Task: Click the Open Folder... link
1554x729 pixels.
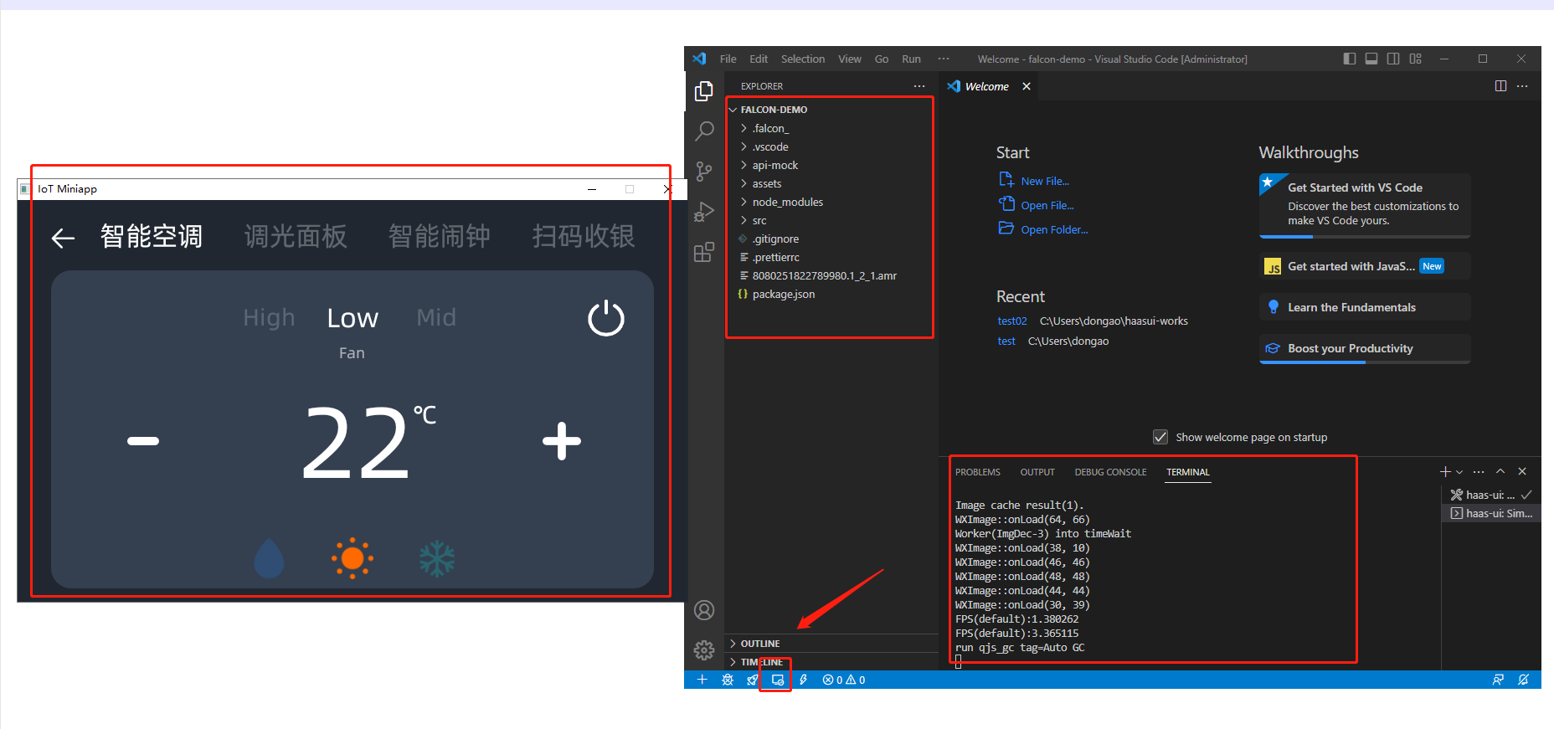Action: (1054, 229)
